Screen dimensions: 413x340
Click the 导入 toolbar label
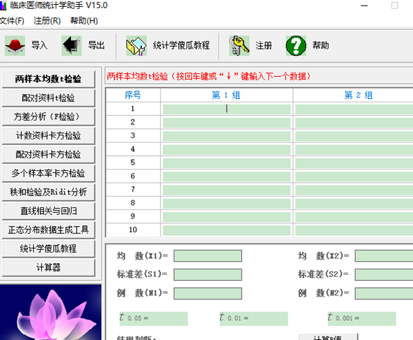(39, 45)
